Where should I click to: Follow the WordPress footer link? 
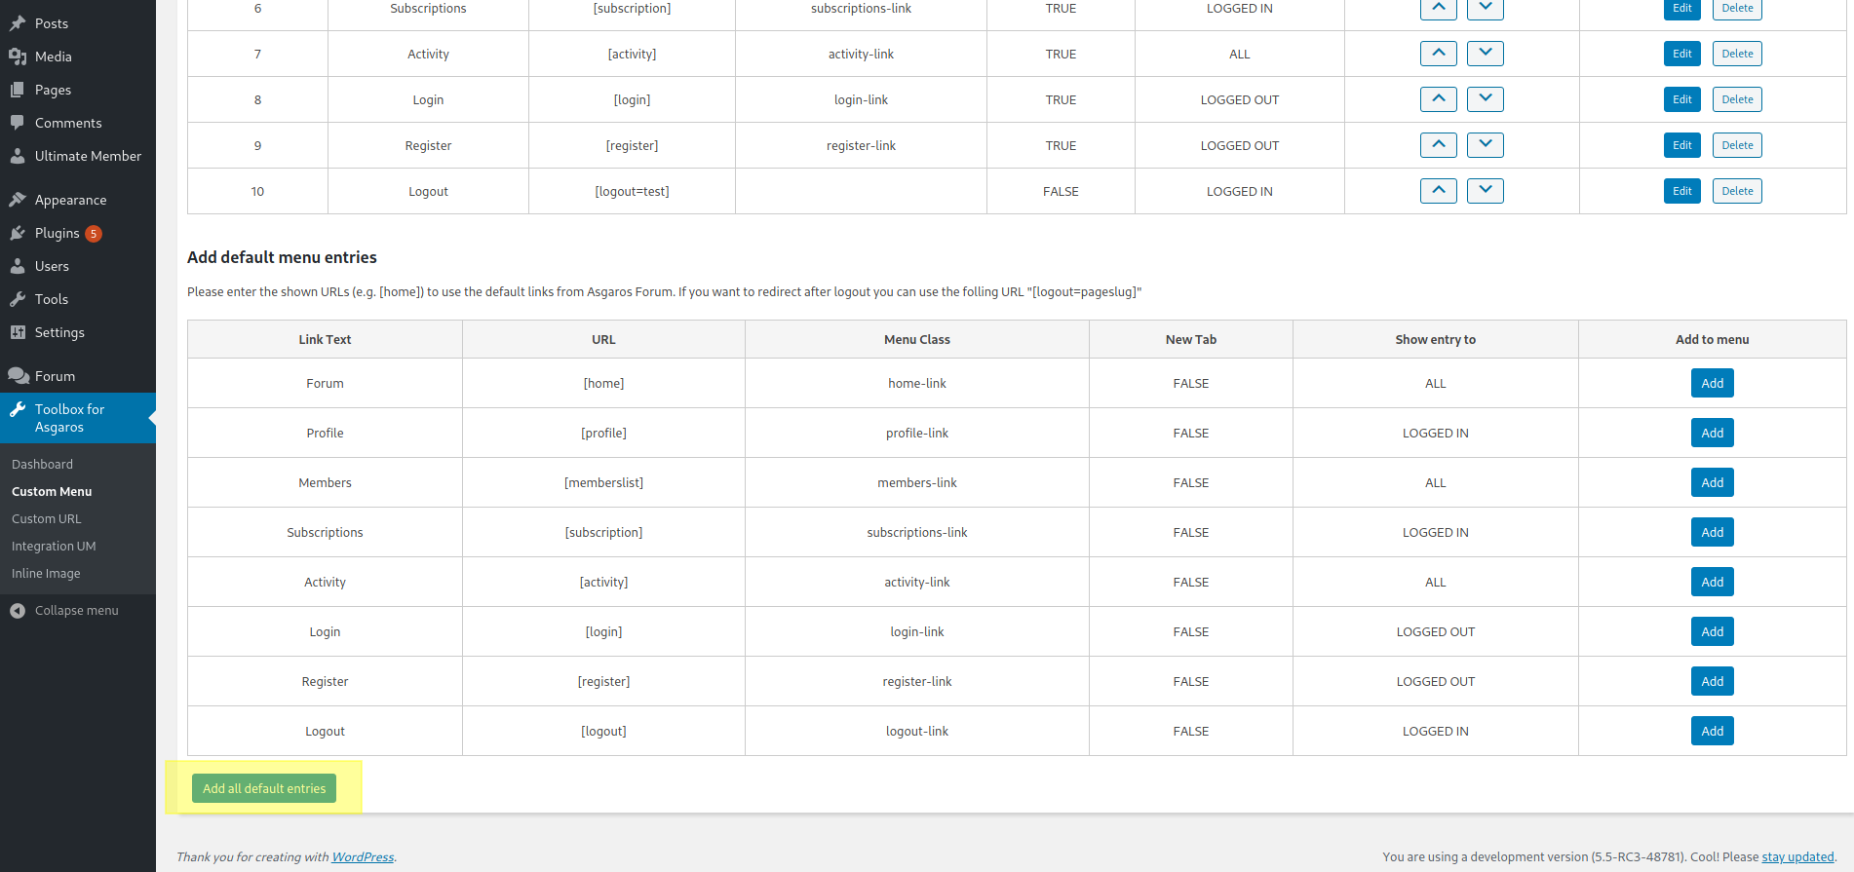[363, 857]
